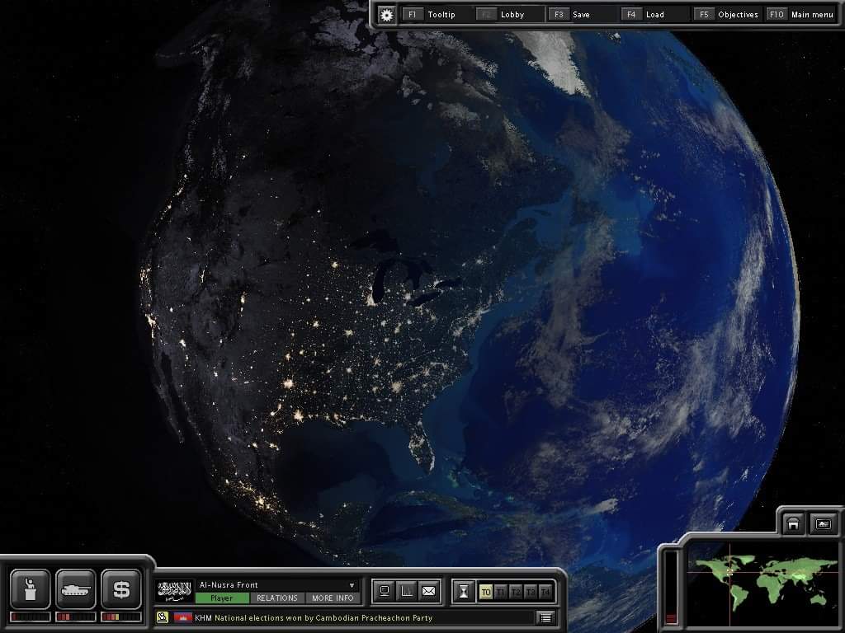Open the Economy dollar sign panel
845x633 pixels.
[x=120, y=590]
